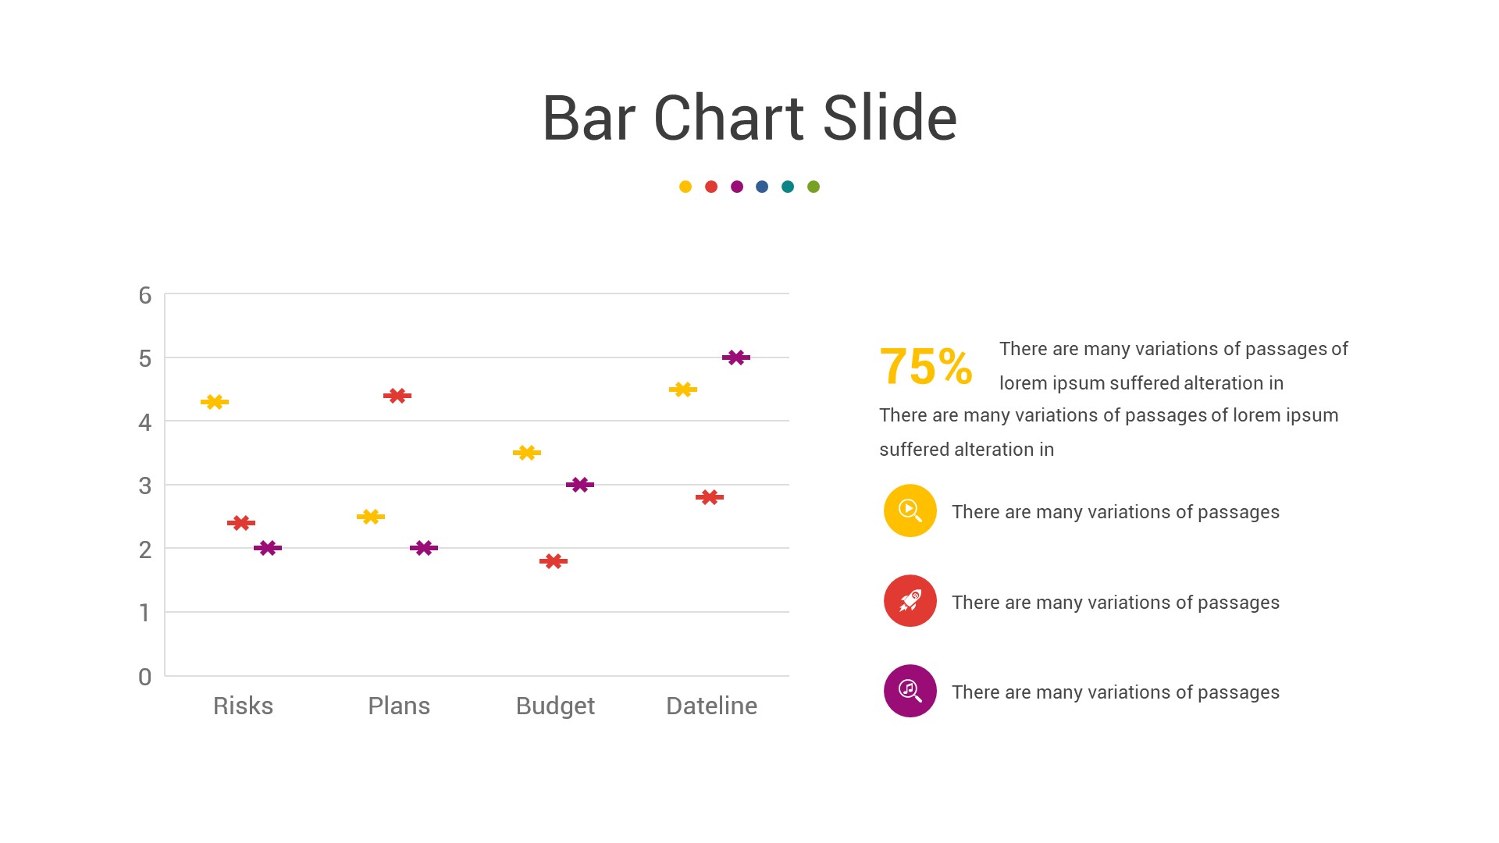The height and width of the screenshot is (843, 1499).
Task: Click the purple music-search icon
Action: 910,691
